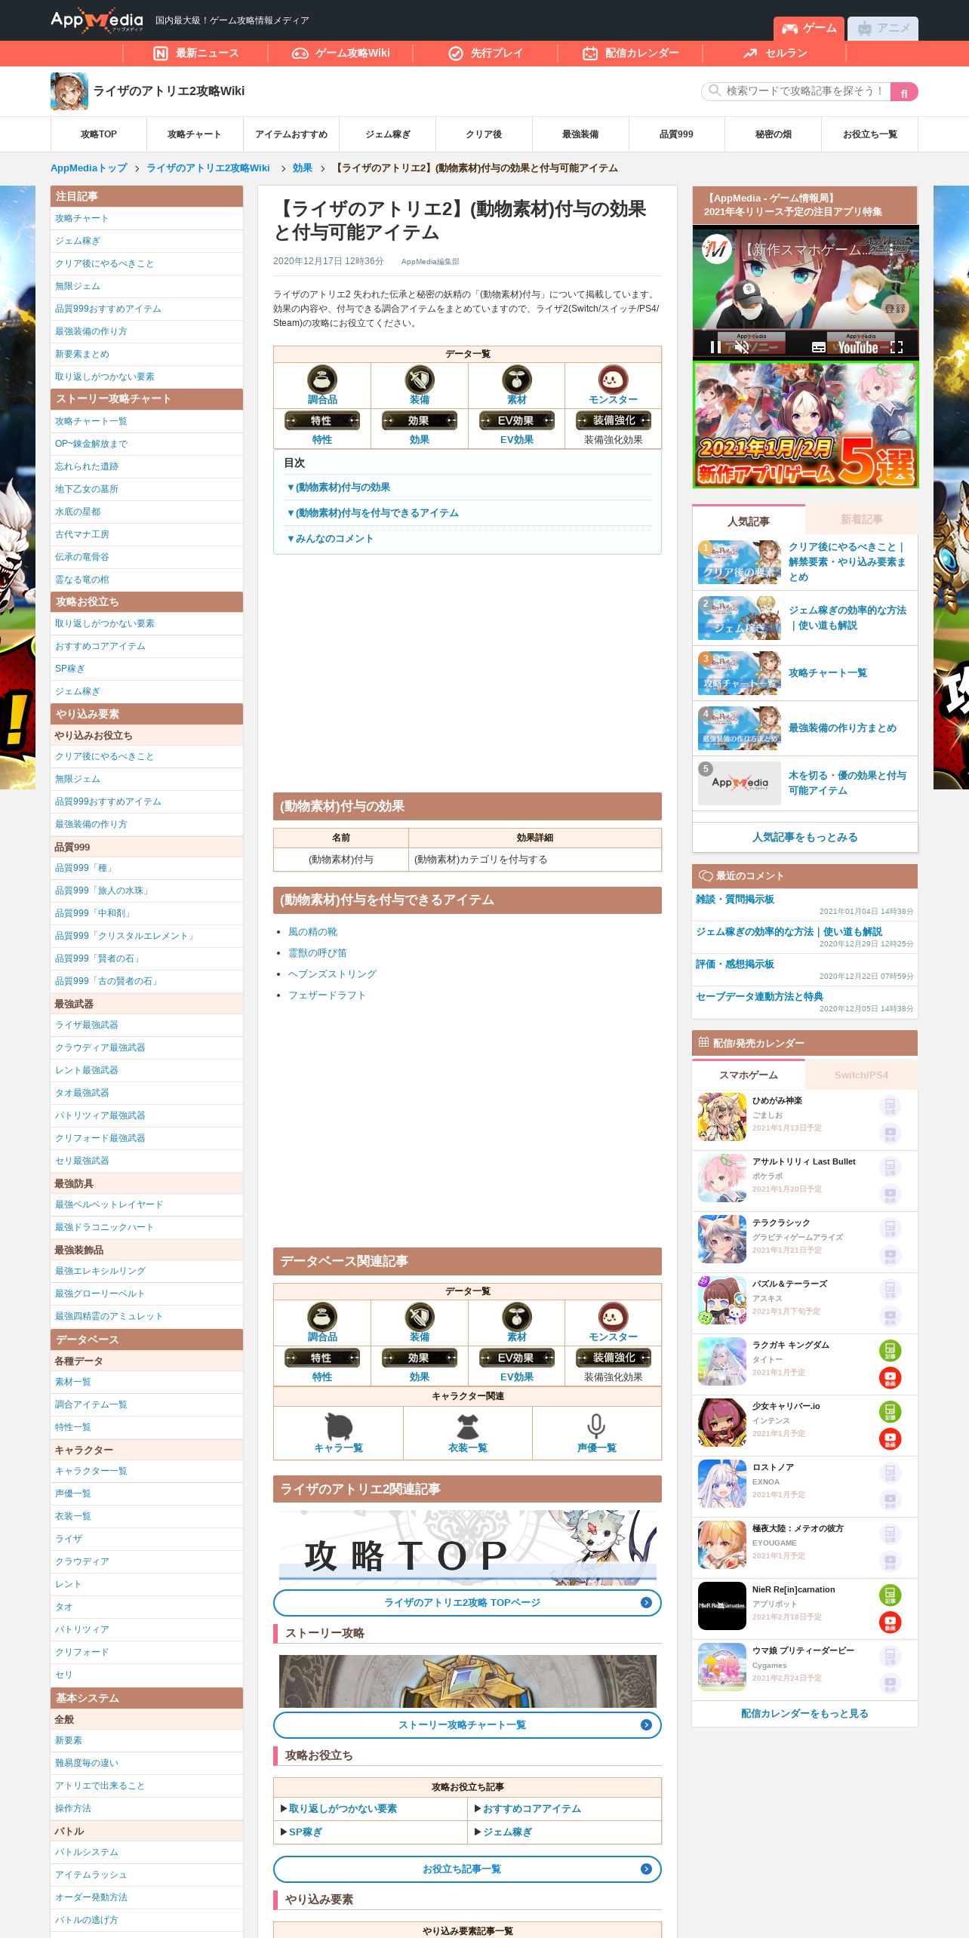Open セルラン ranking in orange nav bar
Viewport: 969px width, 1938px height.
click(x=775, y=53)
